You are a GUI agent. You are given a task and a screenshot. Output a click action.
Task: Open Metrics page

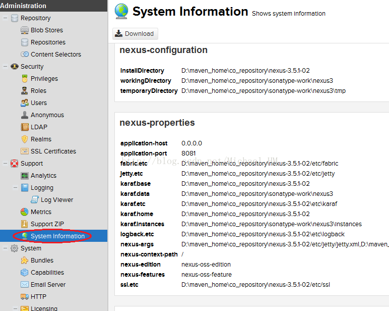click(x=41, y=212)
